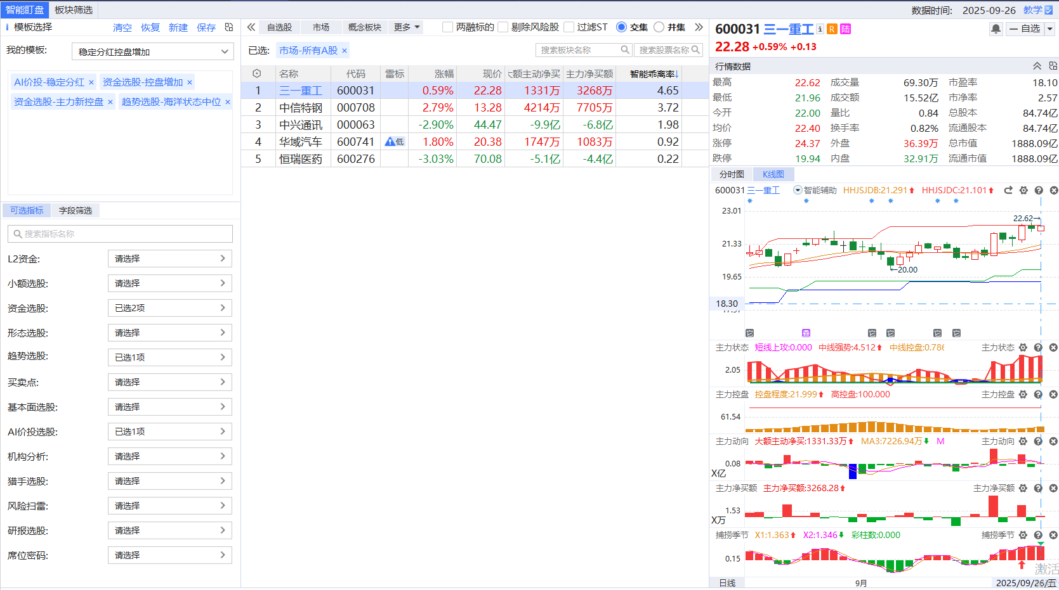Click the 保存 template button
Image resolution: width=1059 pixels, height=590 pixels.
tap(206, 28)
